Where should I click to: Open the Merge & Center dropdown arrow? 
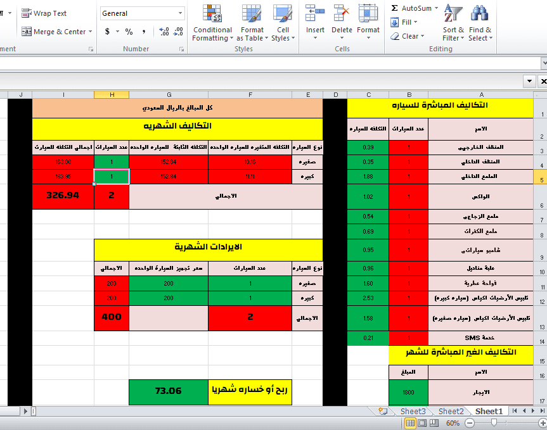point(91,32)
